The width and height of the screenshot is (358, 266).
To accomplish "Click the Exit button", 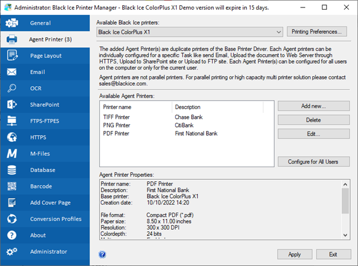I will (x=333, y=255).
